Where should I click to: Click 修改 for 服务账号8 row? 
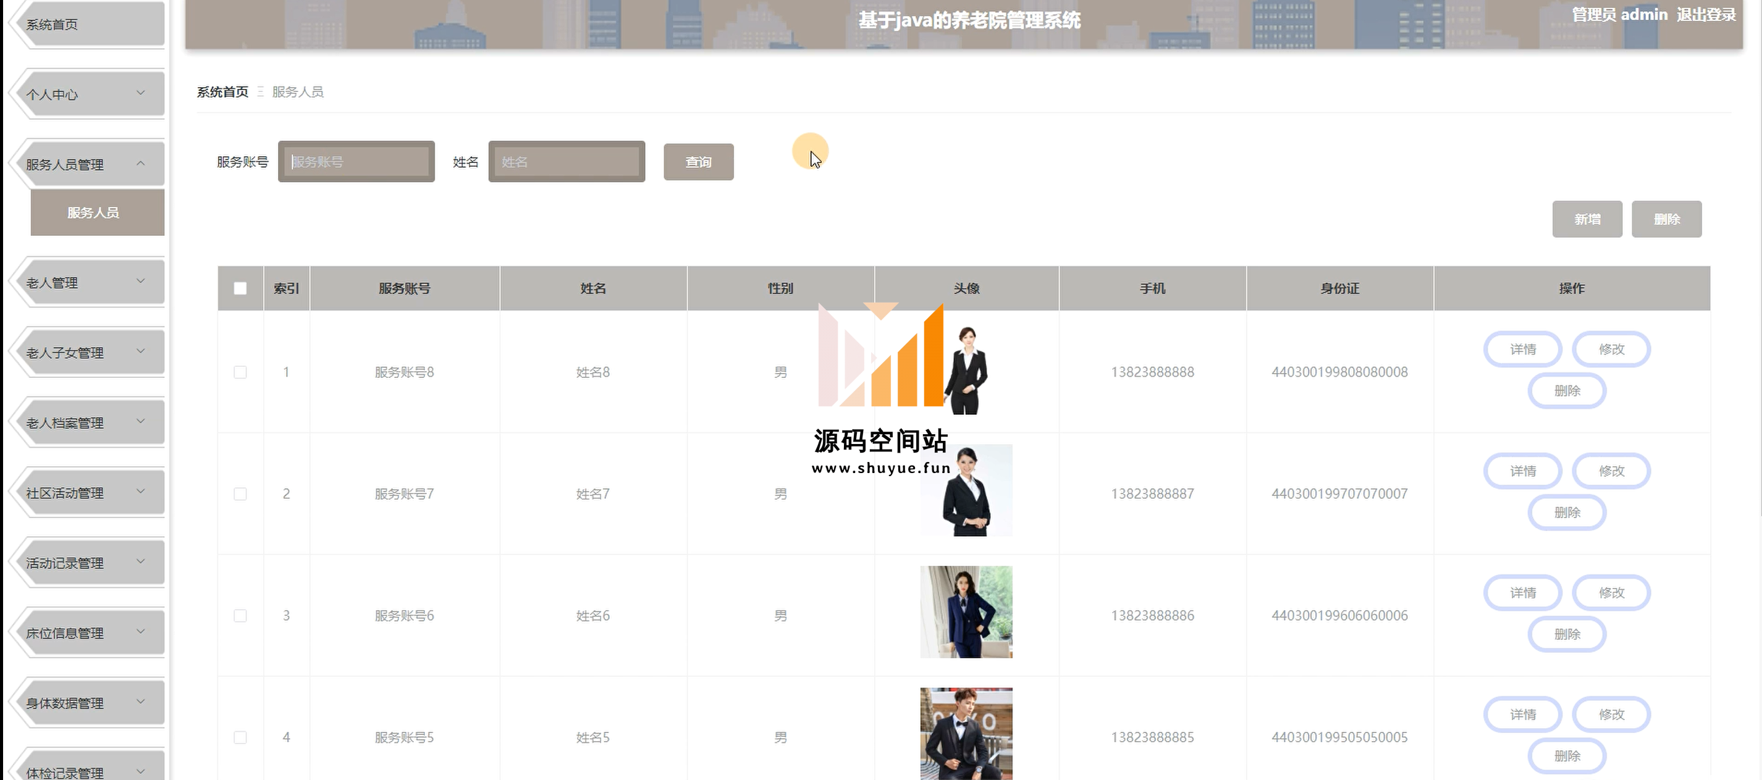pos(1611,350)
